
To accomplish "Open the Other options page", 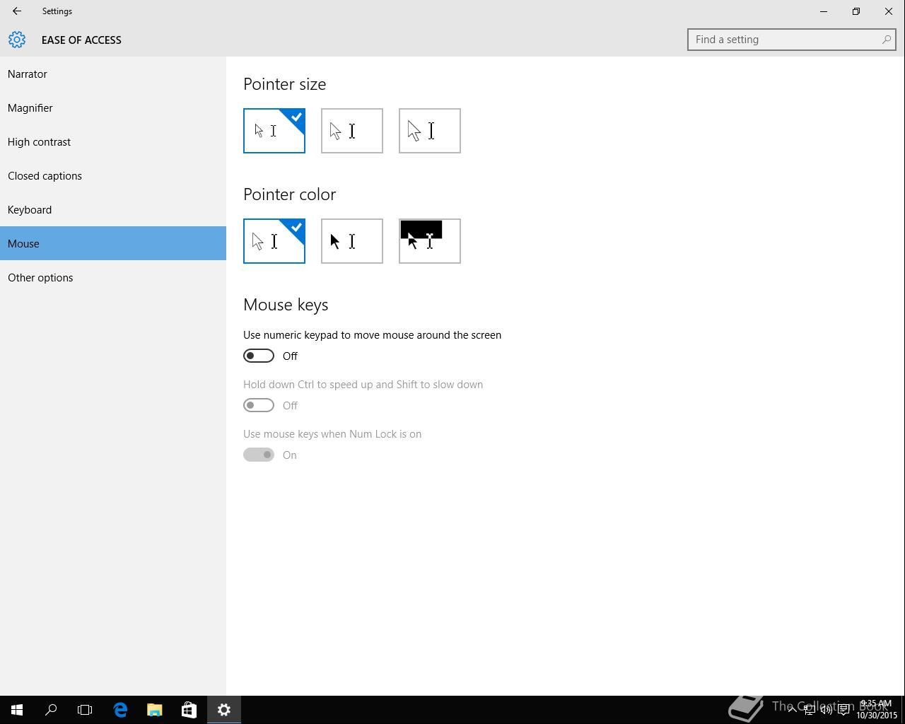I will (x=113, y=277).
